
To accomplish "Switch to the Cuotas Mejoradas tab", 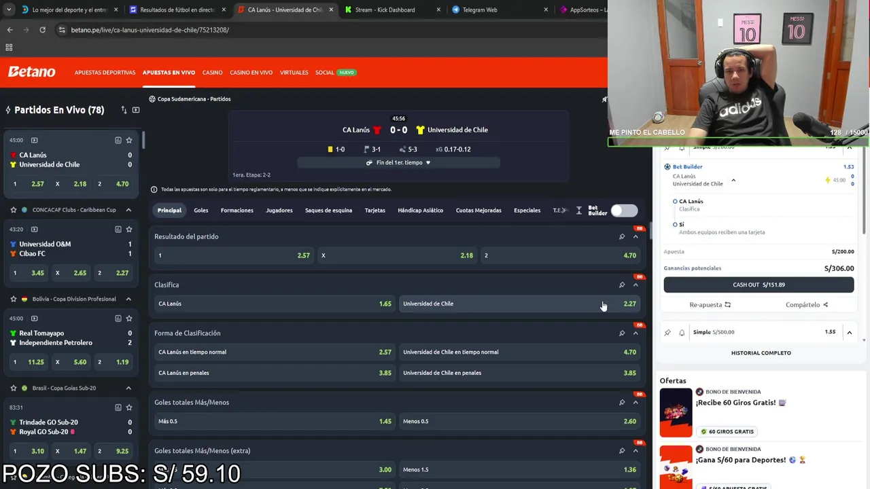I will click(478, 211).
